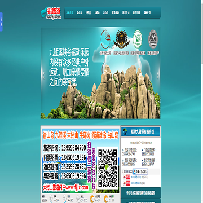Screen dimensions: 203x203
Task: Click the leftmost rain weather forecast icon
Action: coord(50,198)
